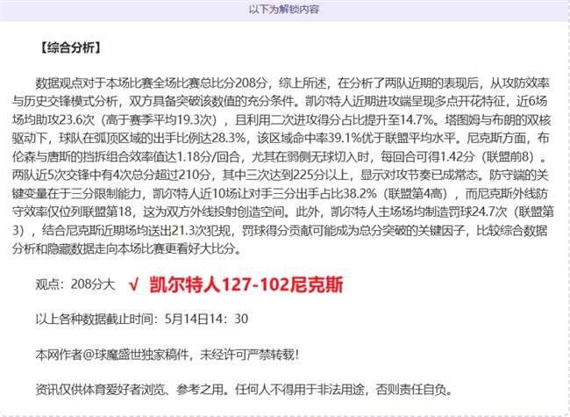Click the line beginning 两队近5次交锋中

coord(280,176)
